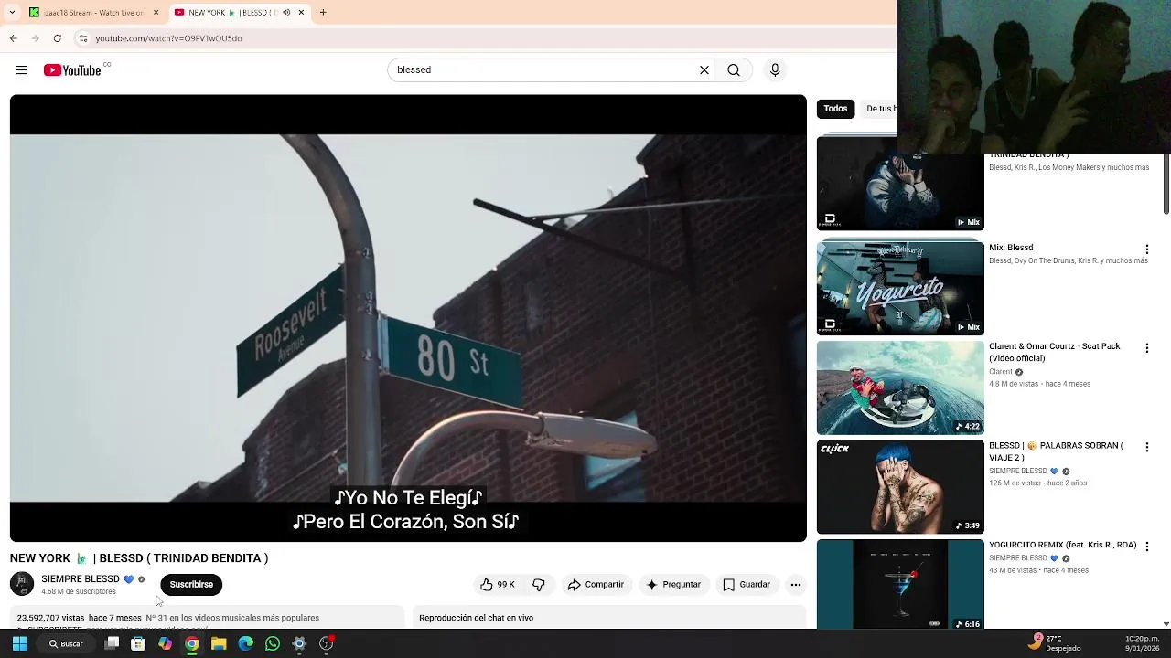Open site information icon in address bar

pos(83,38)
